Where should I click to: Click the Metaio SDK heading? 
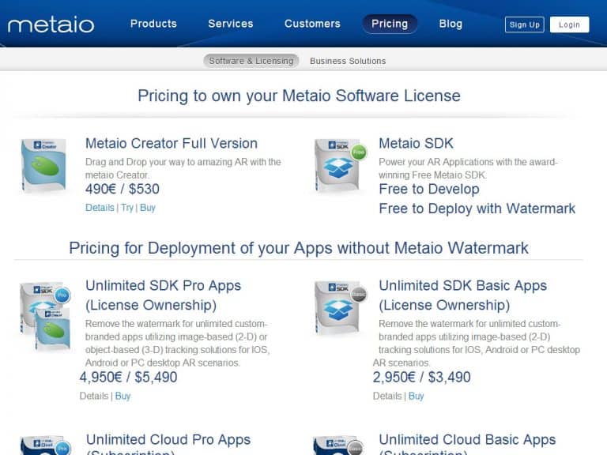coord(416,143)
